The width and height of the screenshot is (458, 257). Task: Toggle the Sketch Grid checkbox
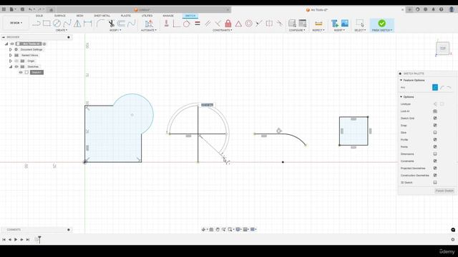pyautogui.click(x=435, y=118)
